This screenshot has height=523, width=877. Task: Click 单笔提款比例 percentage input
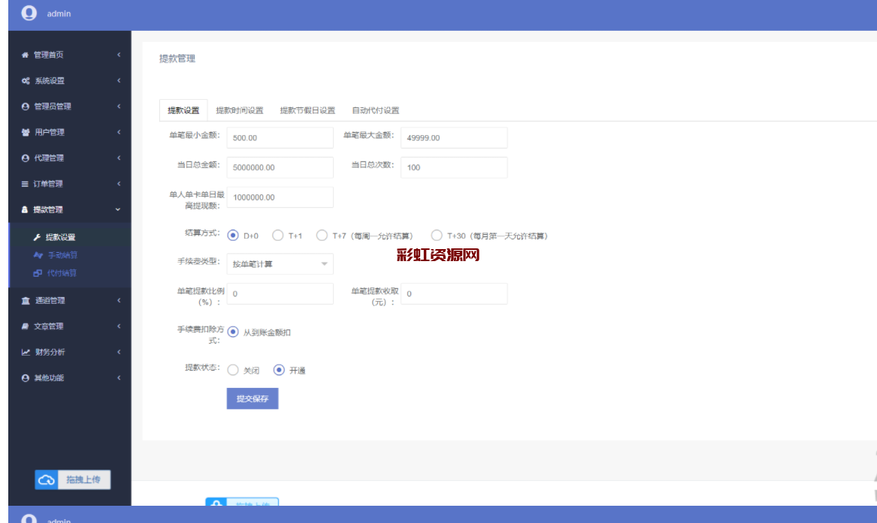point(280,293)
